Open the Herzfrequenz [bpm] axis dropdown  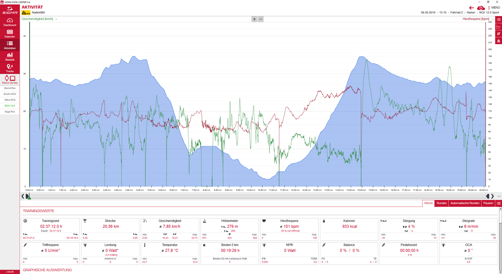tap(493, 19)
